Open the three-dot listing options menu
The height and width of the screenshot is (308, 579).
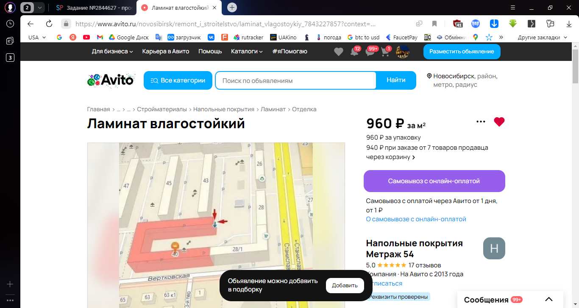pyautogui.click(x=481, y=122)
